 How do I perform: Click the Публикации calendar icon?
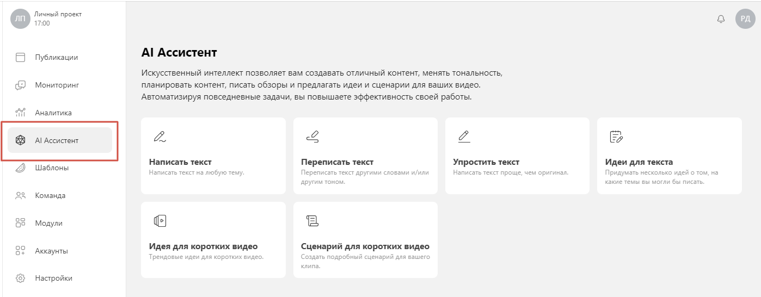click(x=20, y=57)
